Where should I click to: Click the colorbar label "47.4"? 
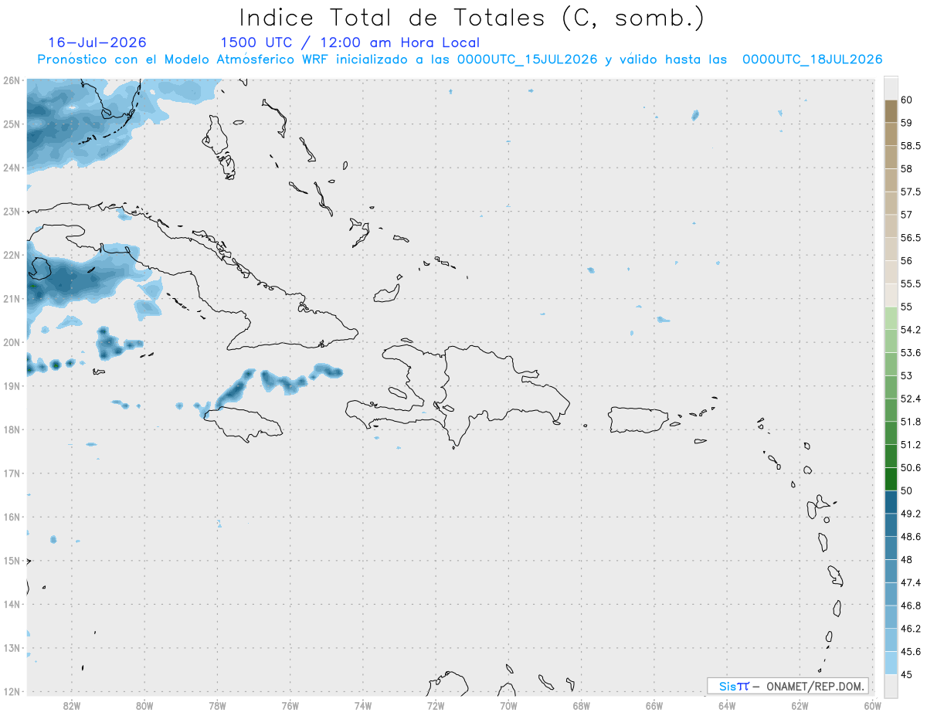pyautogui.click(x=910, y=582)
